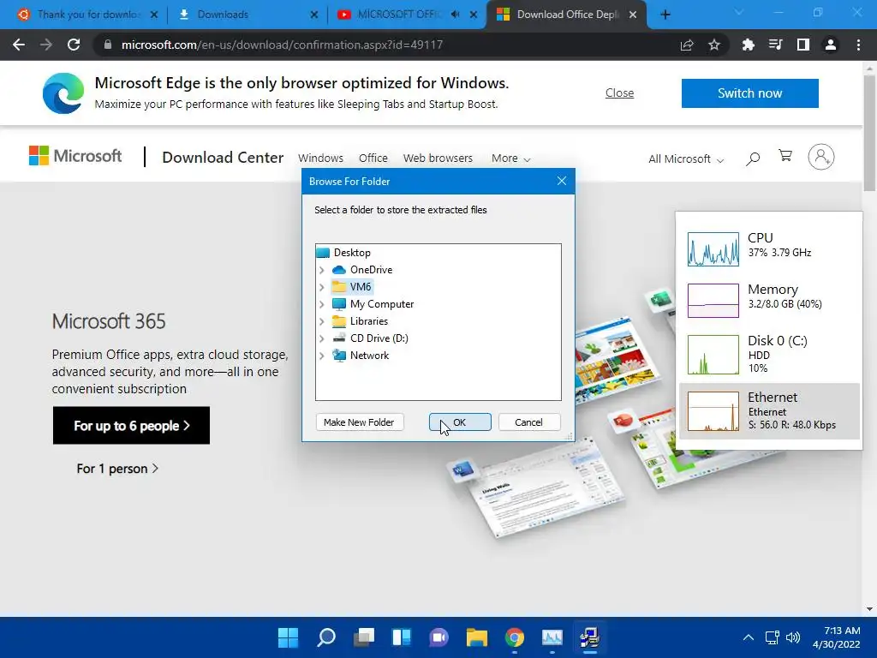Viewport: 877px width, 658px height.
Task: Click the installer icon on the taskbar
Action: pyautogui.click(x=589, y=637)
